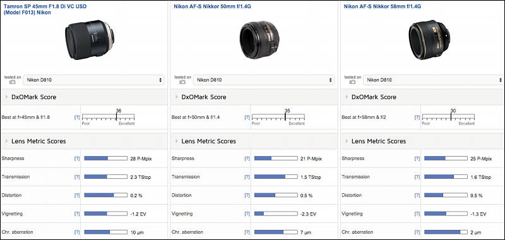Click the Tamron DxOMark score scale showing 36

tap(108, 117)
